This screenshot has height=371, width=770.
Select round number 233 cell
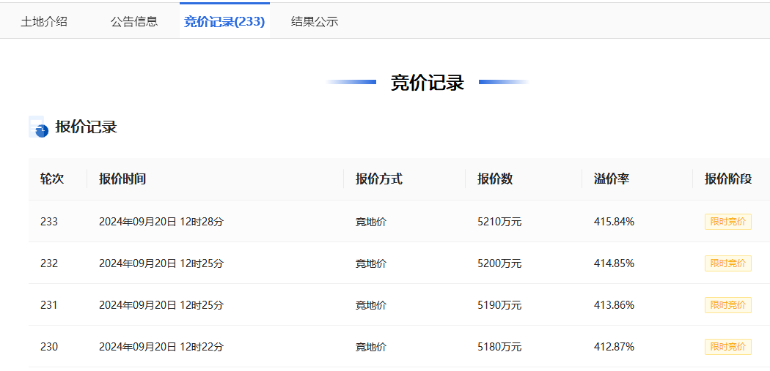(49, 222)
